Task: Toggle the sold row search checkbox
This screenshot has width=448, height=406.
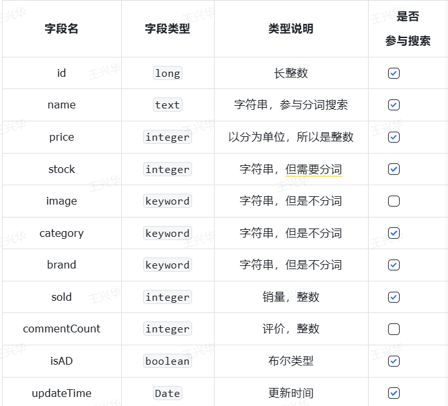Action: click(x=394, y=297)
